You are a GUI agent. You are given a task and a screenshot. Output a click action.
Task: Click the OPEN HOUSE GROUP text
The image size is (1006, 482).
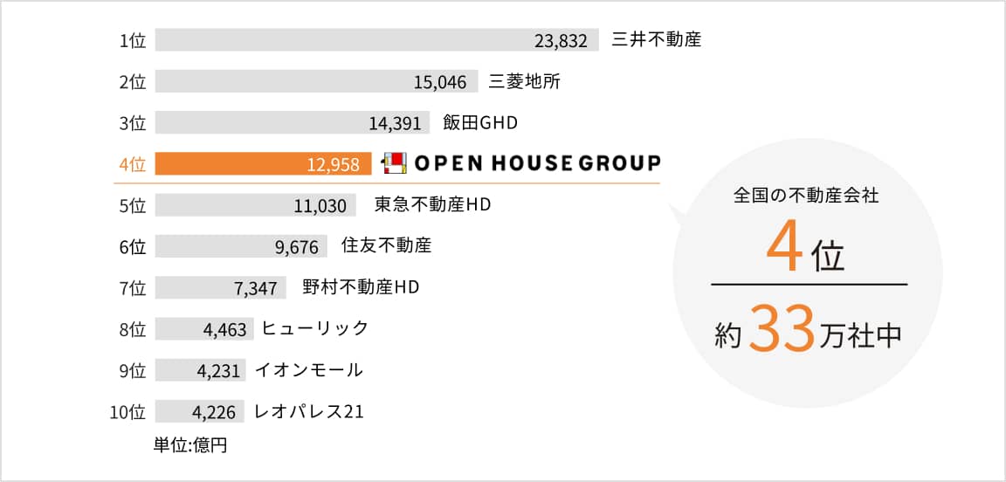537,163
